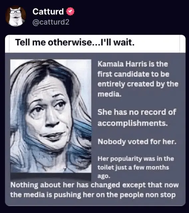Click the word 'media.' under 'entirely created'
This screenshot has width=189, height=213.
pos(109,94)
